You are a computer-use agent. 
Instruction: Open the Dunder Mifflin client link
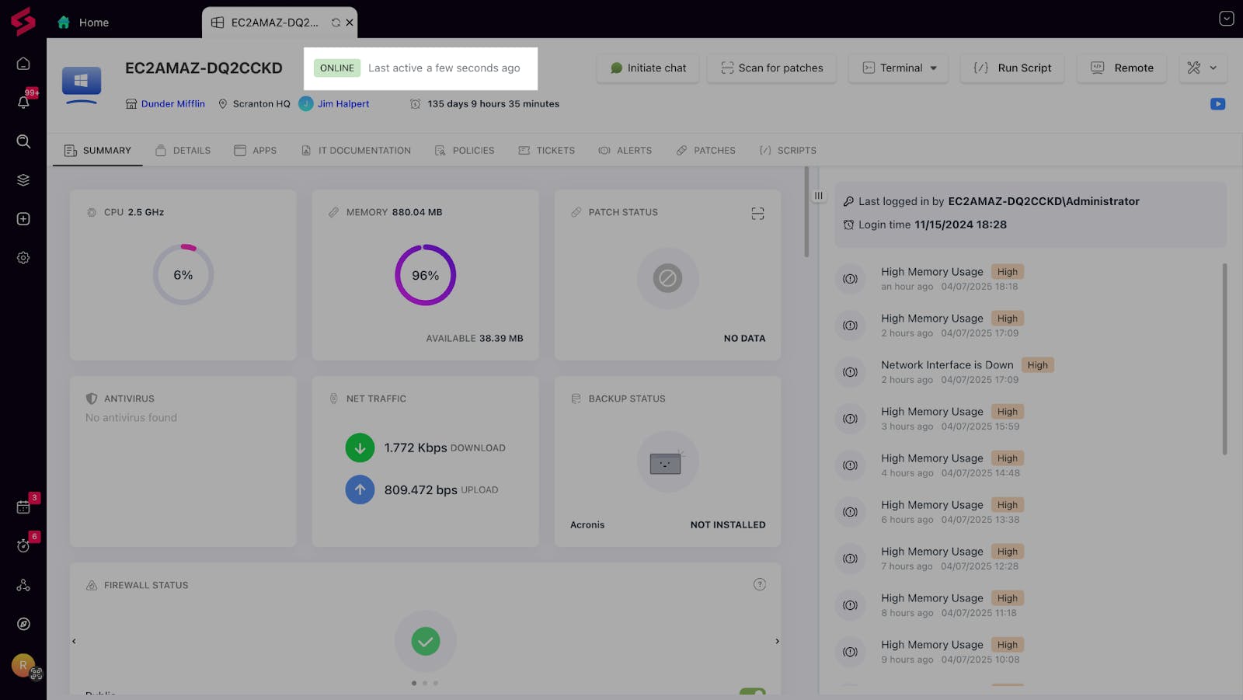coord(173,104)
